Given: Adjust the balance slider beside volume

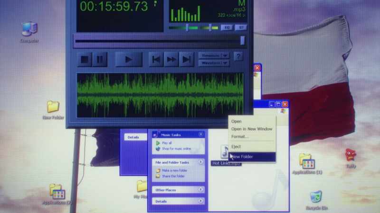Looking at the screenshot, I should (x=210, y=28).
